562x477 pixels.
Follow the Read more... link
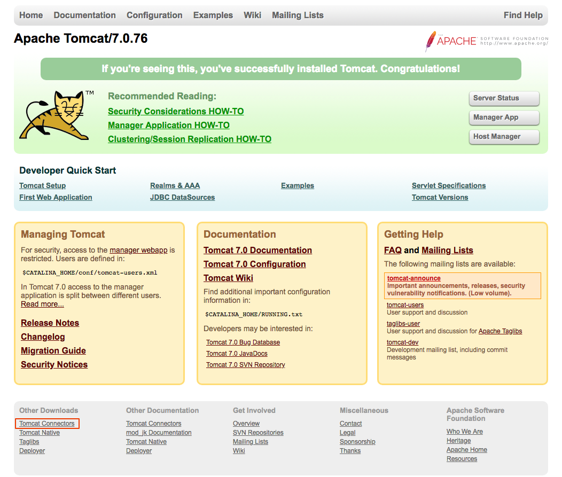coord(42,304)
